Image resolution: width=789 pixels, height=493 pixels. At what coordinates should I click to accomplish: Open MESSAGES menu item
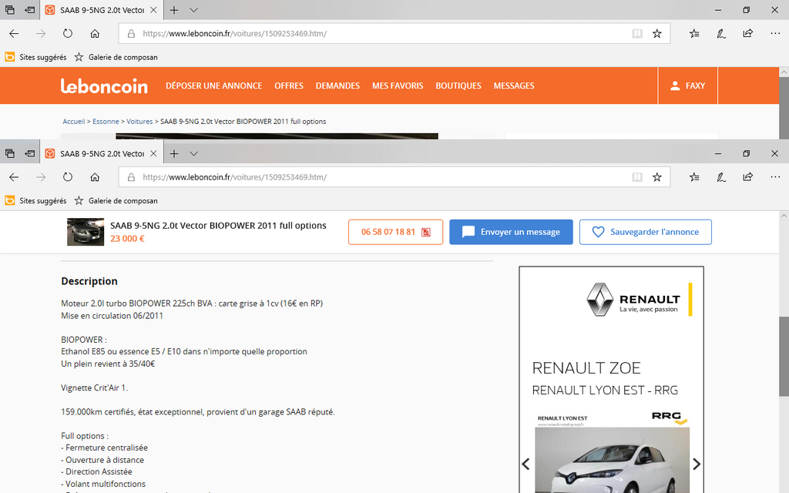tap(514, 86)
